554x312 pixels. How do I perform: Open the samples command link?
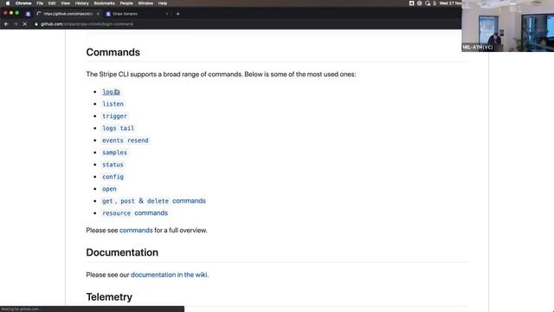(114, 153)
